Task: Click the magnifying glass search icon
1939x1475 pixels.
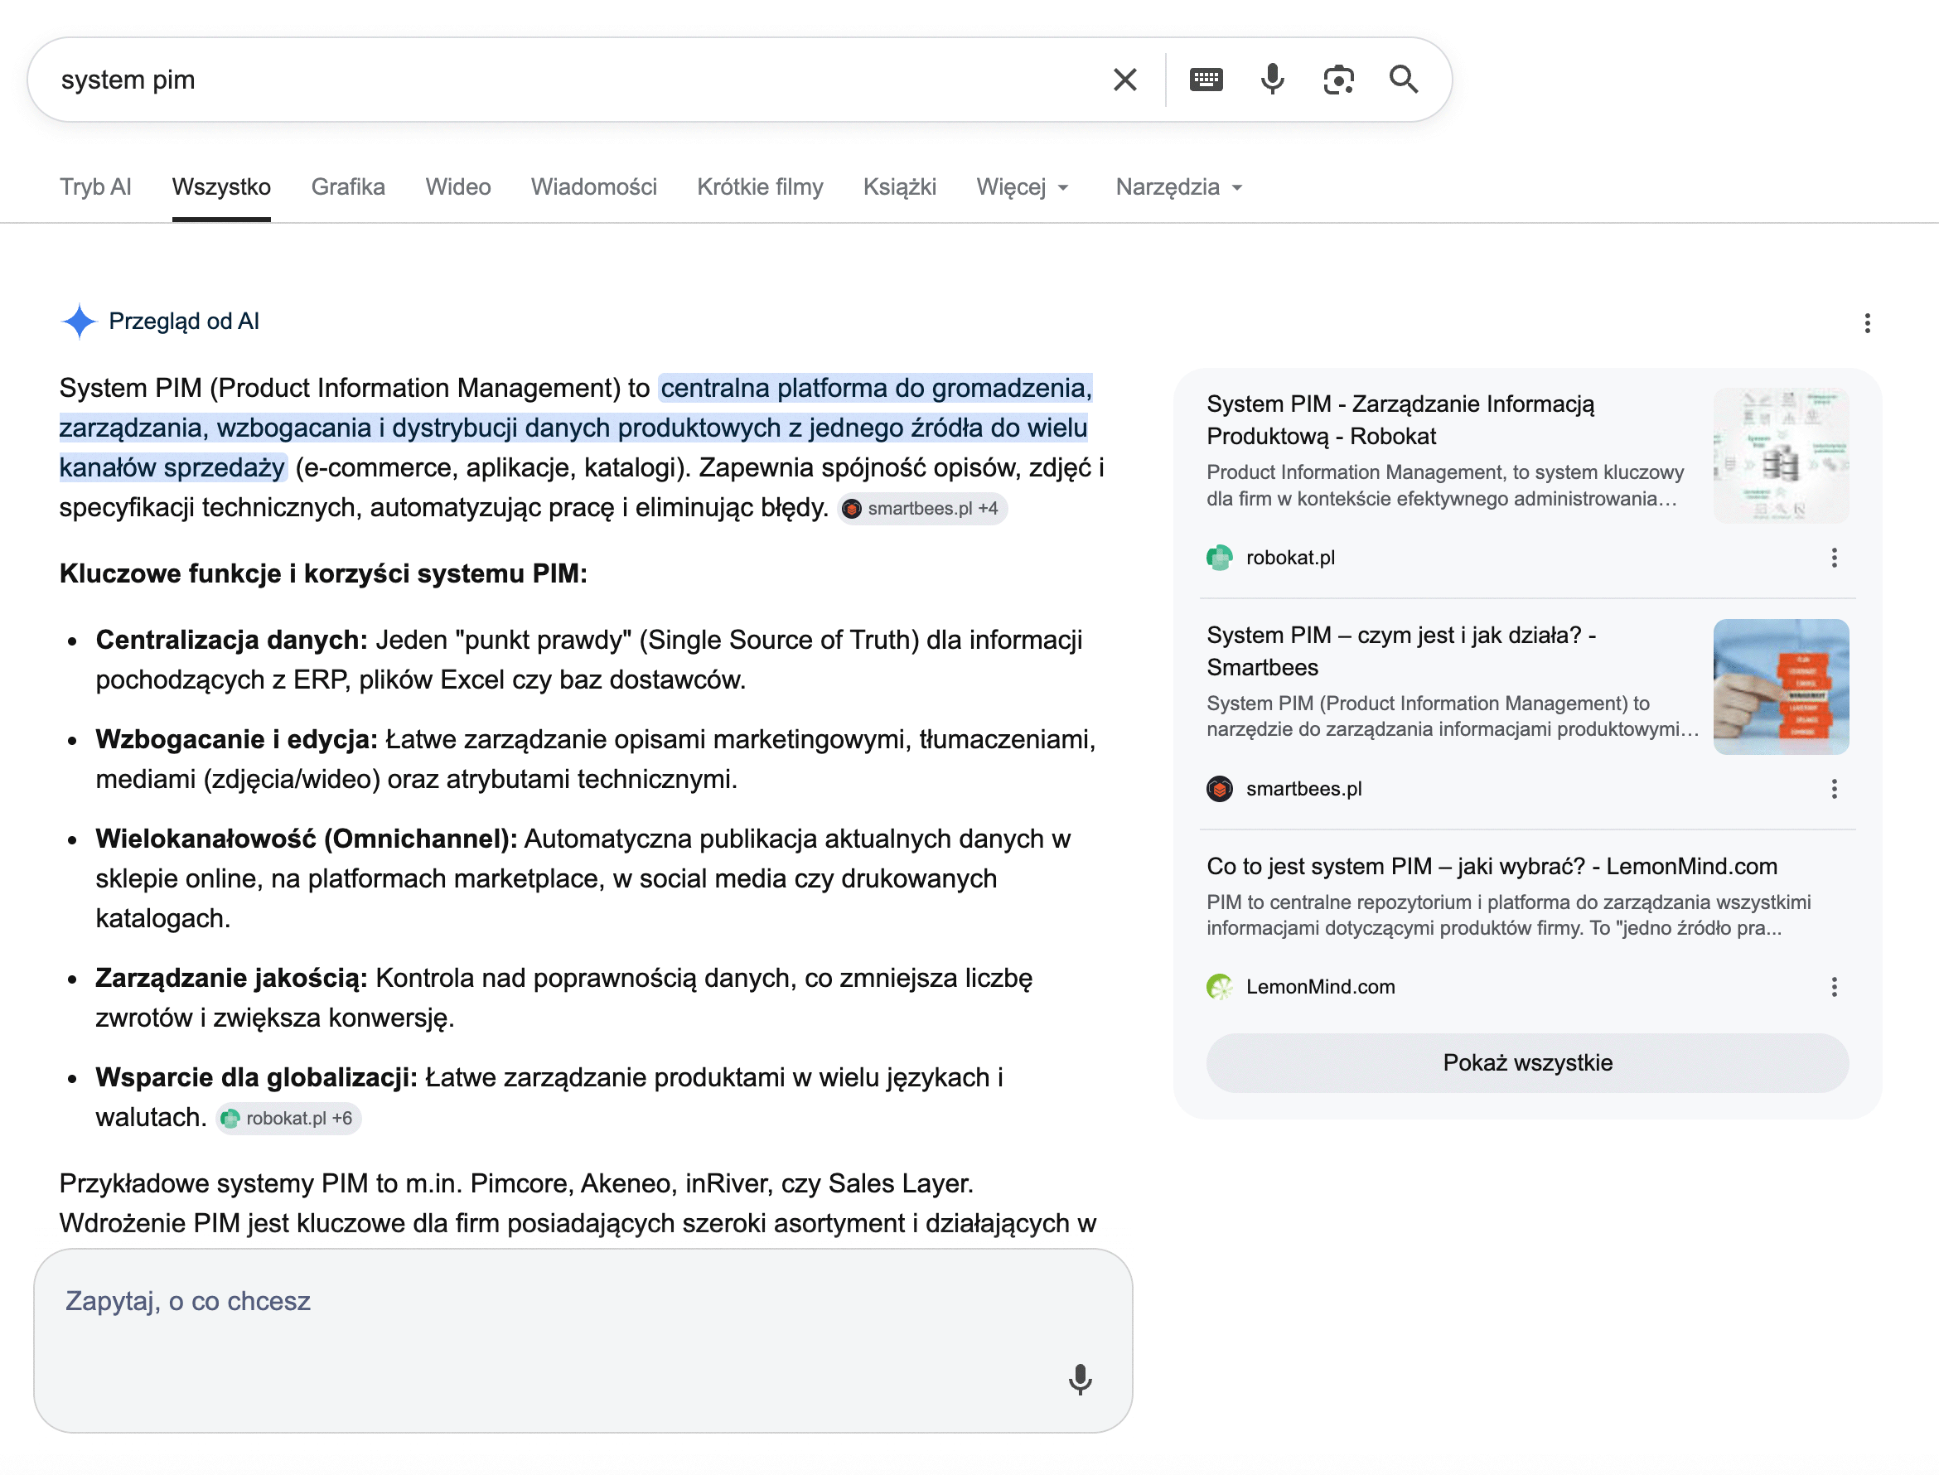Action: click(1404, 80)
